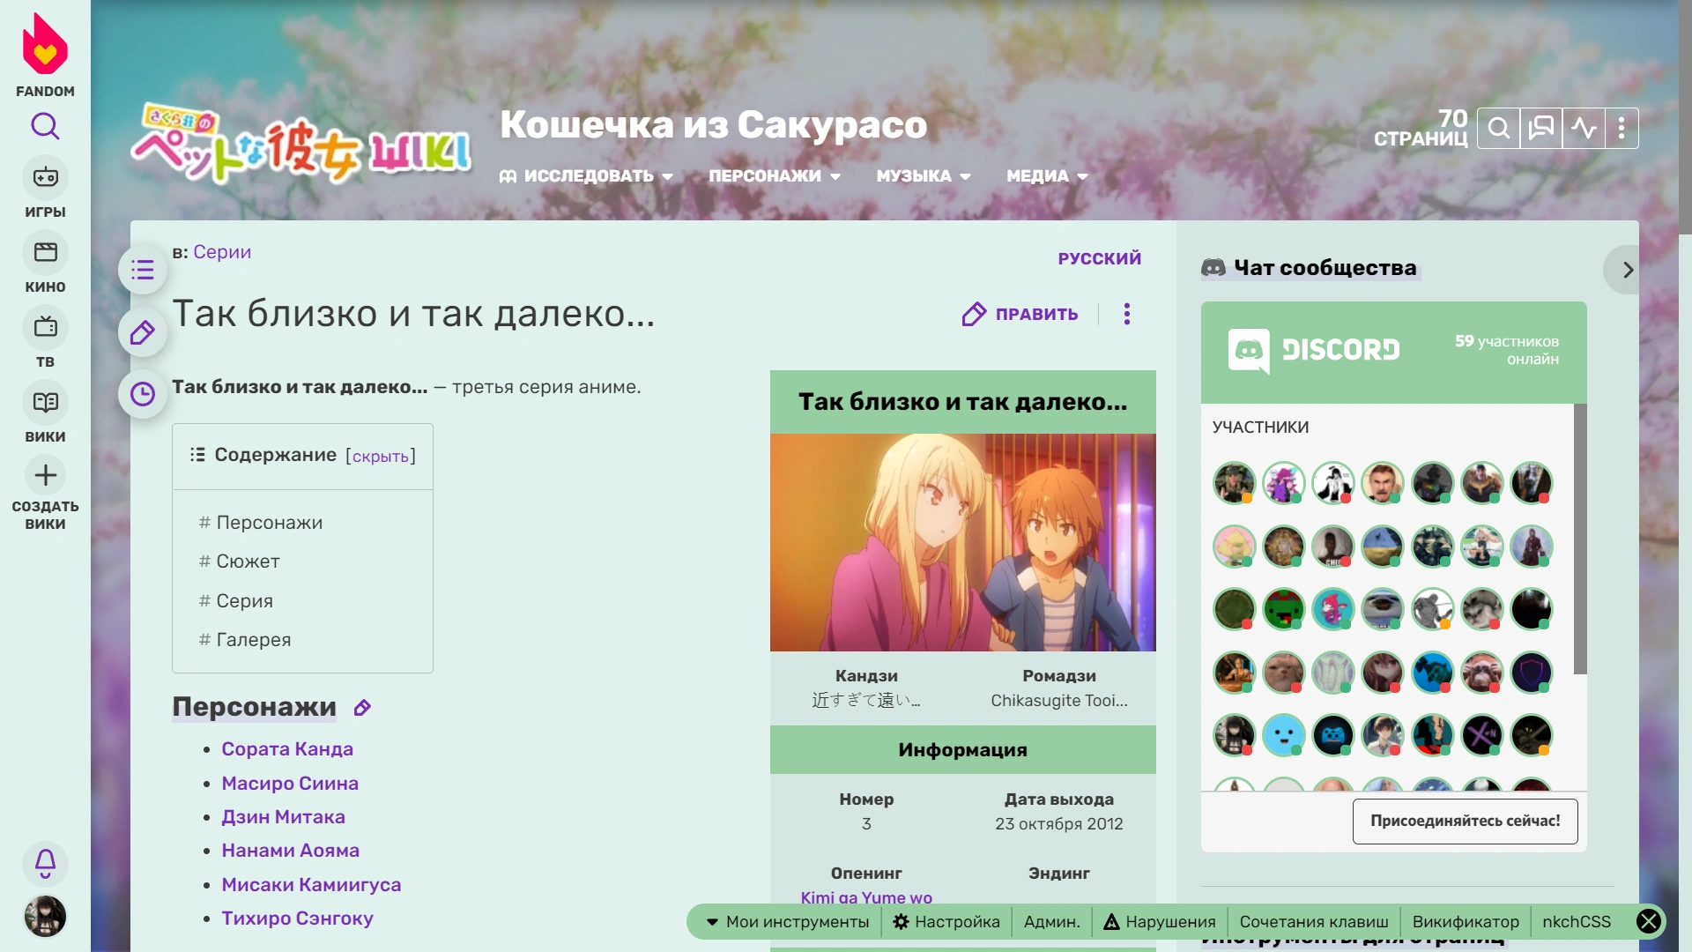
Task: Open the wiki discussions icon
Action: pyautogui.click(x=1541, y=129)
